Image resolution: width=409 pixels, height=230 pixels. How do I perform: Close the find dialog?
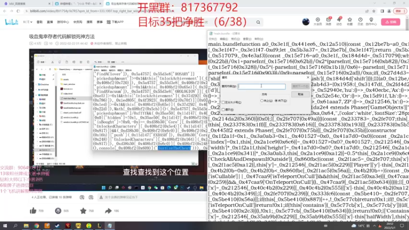308,78
